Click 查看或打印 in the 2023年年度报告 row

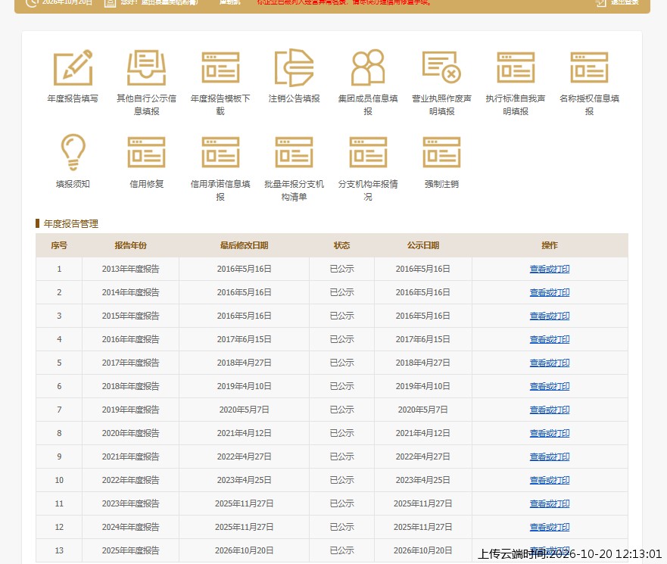pyautogui.click(x=550, y=503)
